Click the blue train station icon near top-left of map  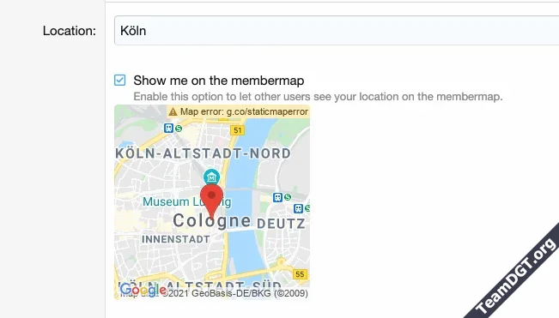168,128
